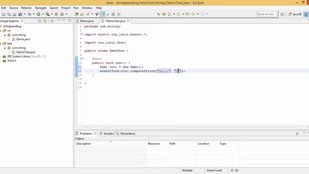
Task: Open the Project menu
Action: (66, 8)
